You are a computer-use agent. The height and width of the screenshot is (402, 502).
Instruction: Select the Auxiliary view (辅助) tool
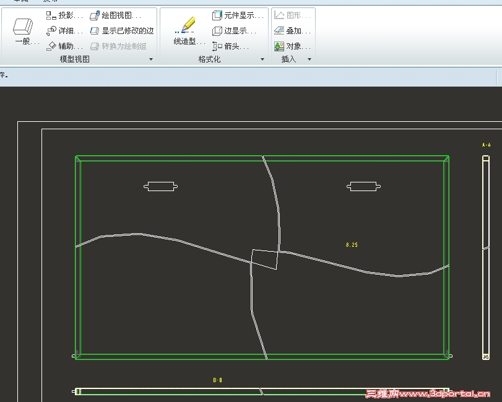[64, 46]
